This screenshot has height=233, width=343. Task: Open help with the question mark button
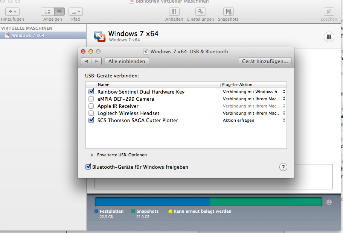point(283,167)
